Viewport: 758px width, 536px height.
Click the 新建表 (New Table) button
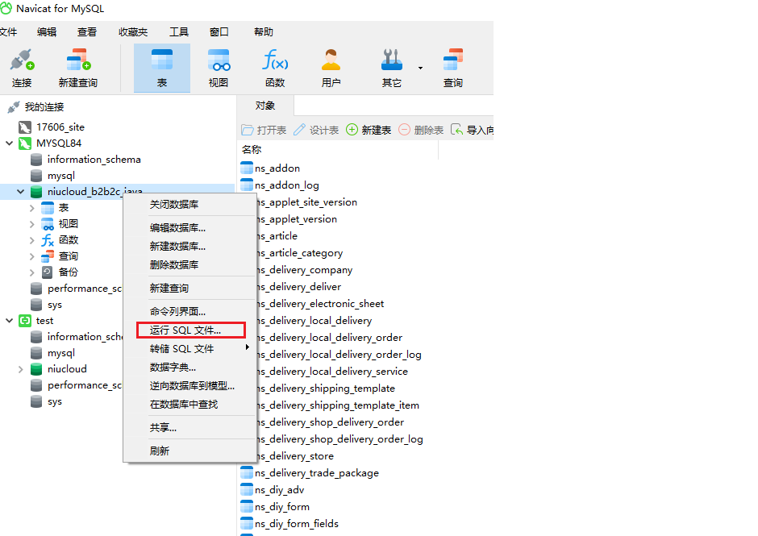click(369, 130)
